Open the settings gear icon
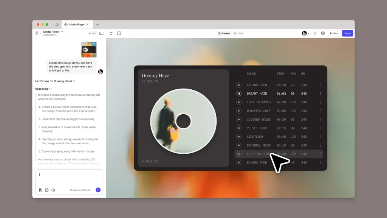 point(323,33)
